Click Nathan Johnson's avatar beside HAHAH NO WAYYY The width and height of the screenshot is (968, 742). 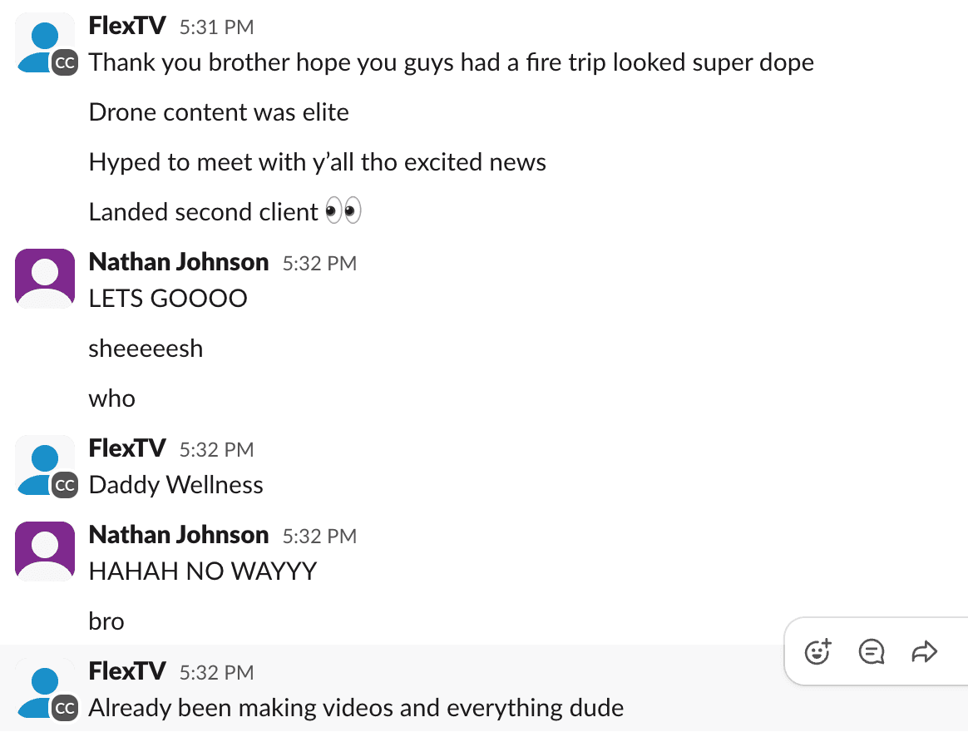(x=45, y=552)
